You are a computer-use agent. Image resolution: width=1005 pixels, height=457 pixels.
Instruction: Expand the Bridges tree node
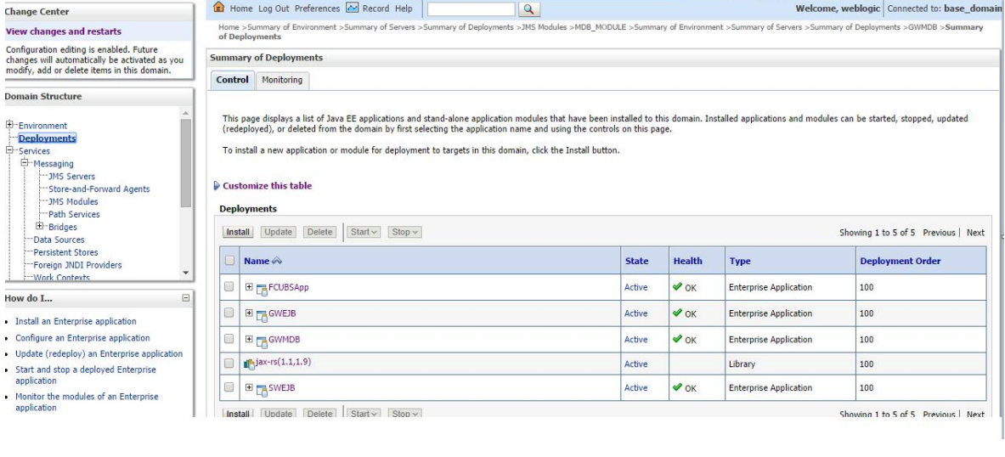point(40,226)
